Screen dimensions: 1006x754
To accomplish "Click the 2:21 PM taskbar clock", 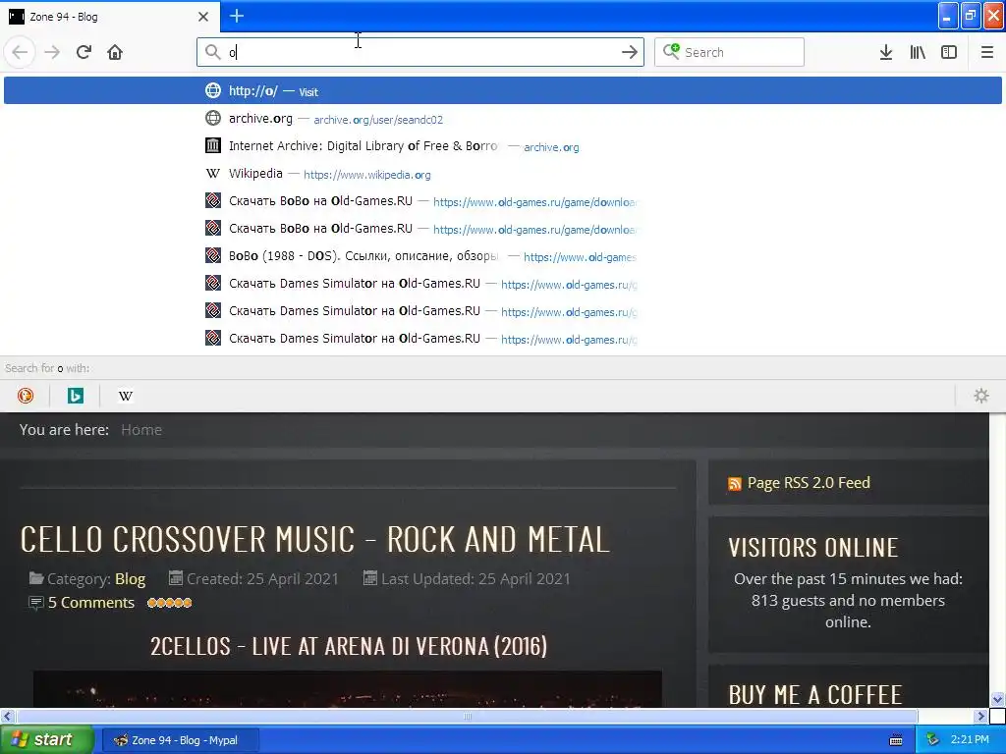I will (970, 739).
